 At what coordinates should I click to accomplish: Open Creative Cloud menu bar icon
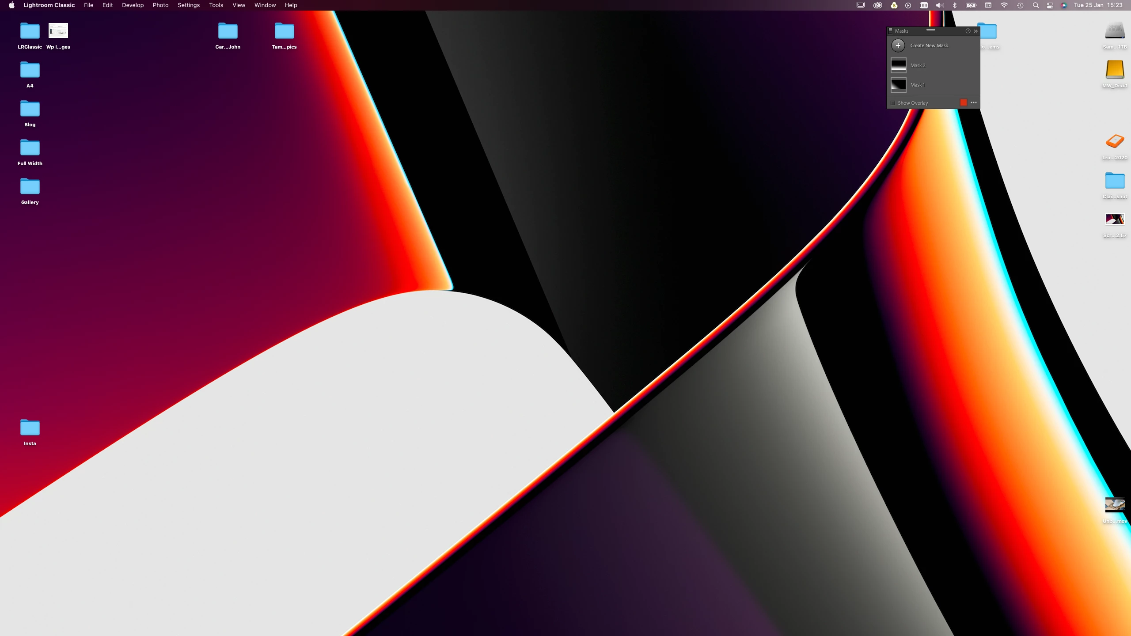click(877, 5)
